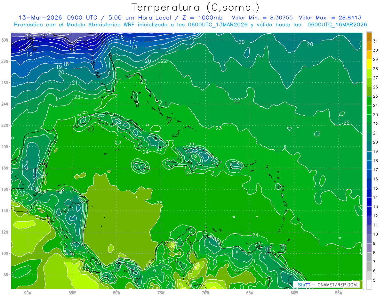Click the "10N" latitude axis label
The image size is (384, 297).
tap(5, 253)
